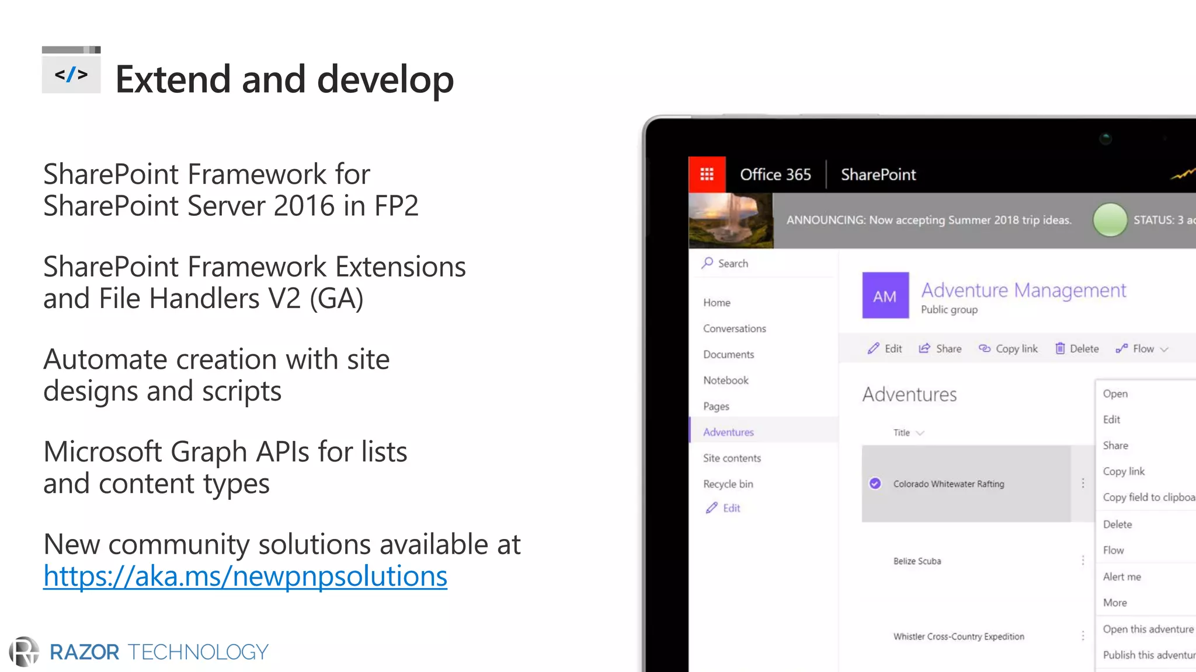This screenshot has width=1196, height=672.
Task: Choose Copy field to clipboard option
Action: tap(1149, 497)
